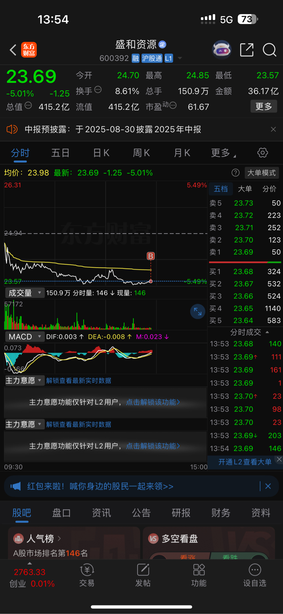Open the 人气榜 card
Screen dimensions: 283x614
(x=74, y=543)
